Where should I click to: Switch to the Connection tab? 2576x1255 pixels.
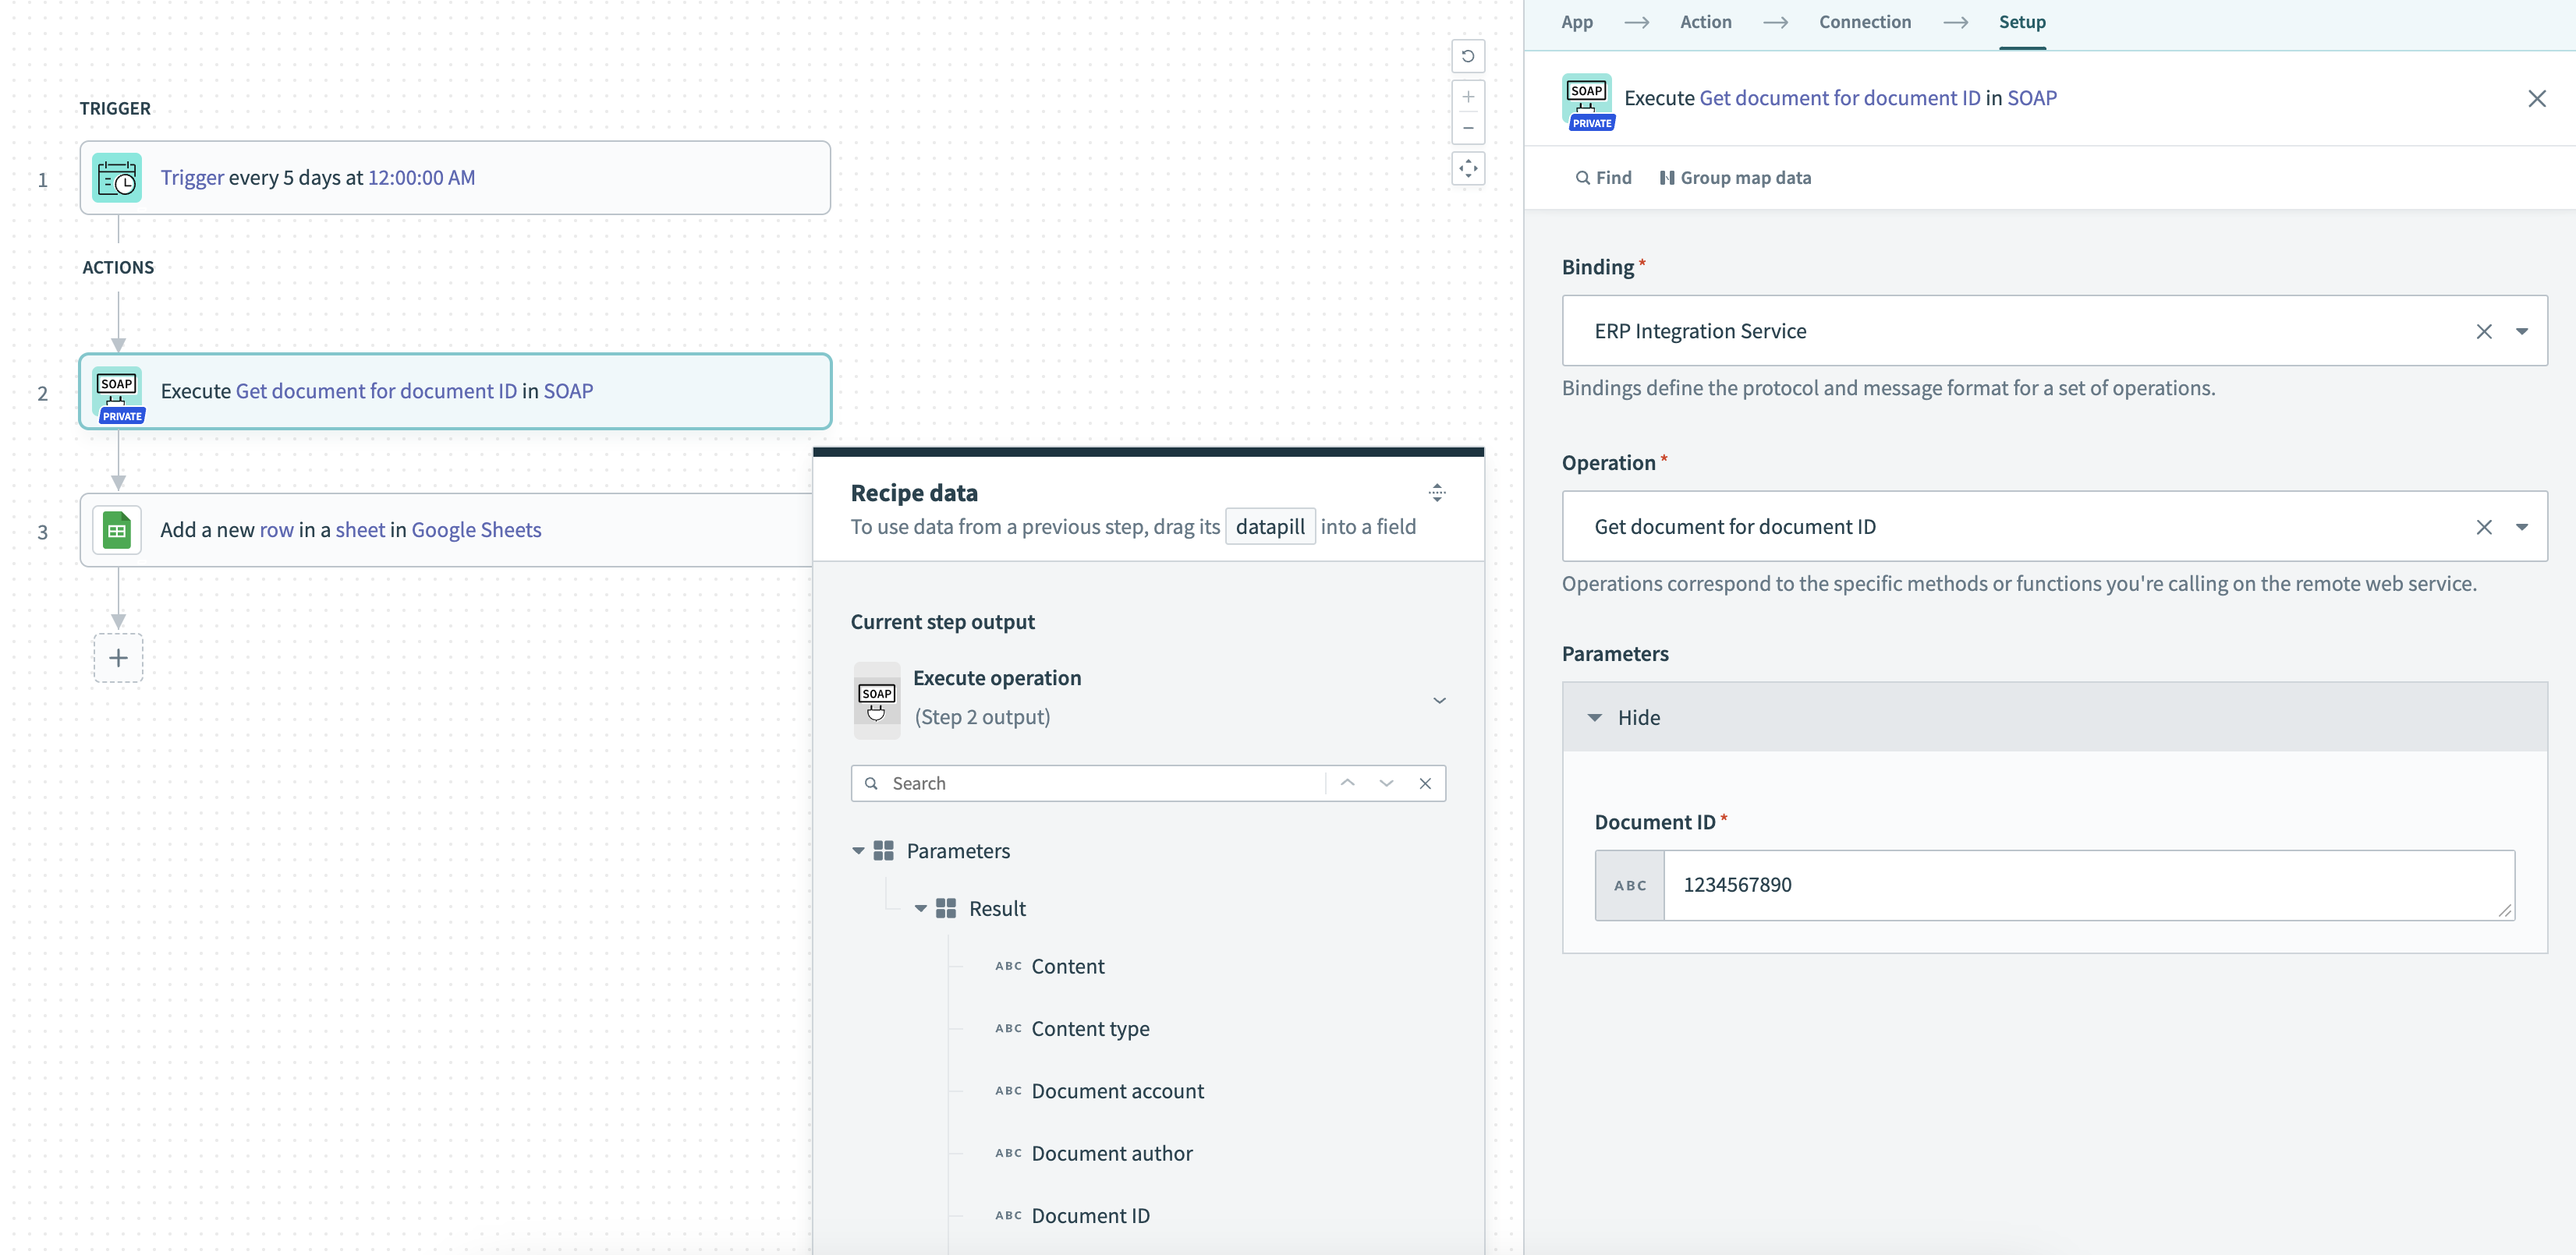1864,22
